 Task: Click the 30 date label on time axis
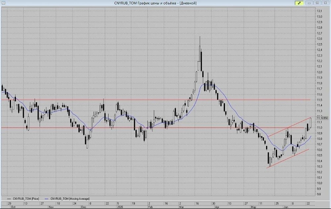point(213,203)
